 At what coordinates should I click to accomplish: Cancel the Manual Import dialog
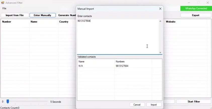coord(137,105)
